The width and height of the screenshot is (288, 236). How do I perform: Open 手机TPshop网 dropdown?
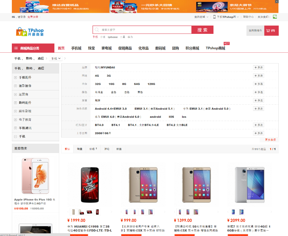coord(228,17)
